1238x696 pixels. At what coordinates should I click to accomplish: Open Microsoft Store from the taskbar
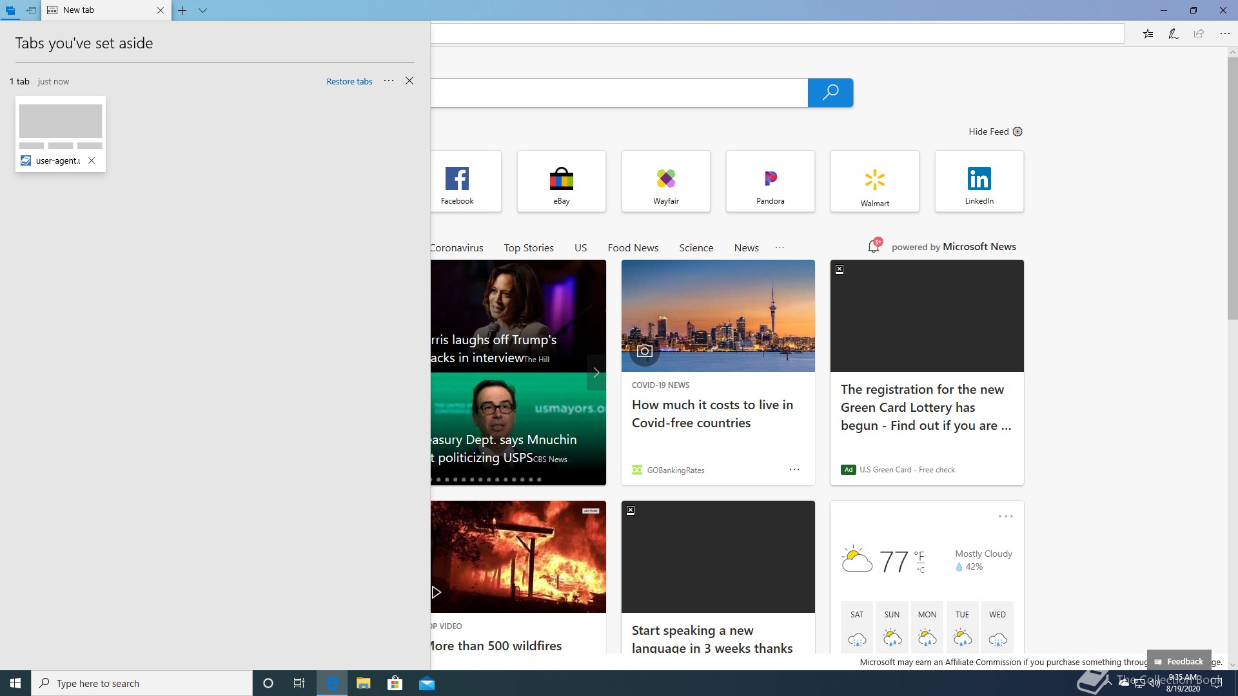point(395,683)
